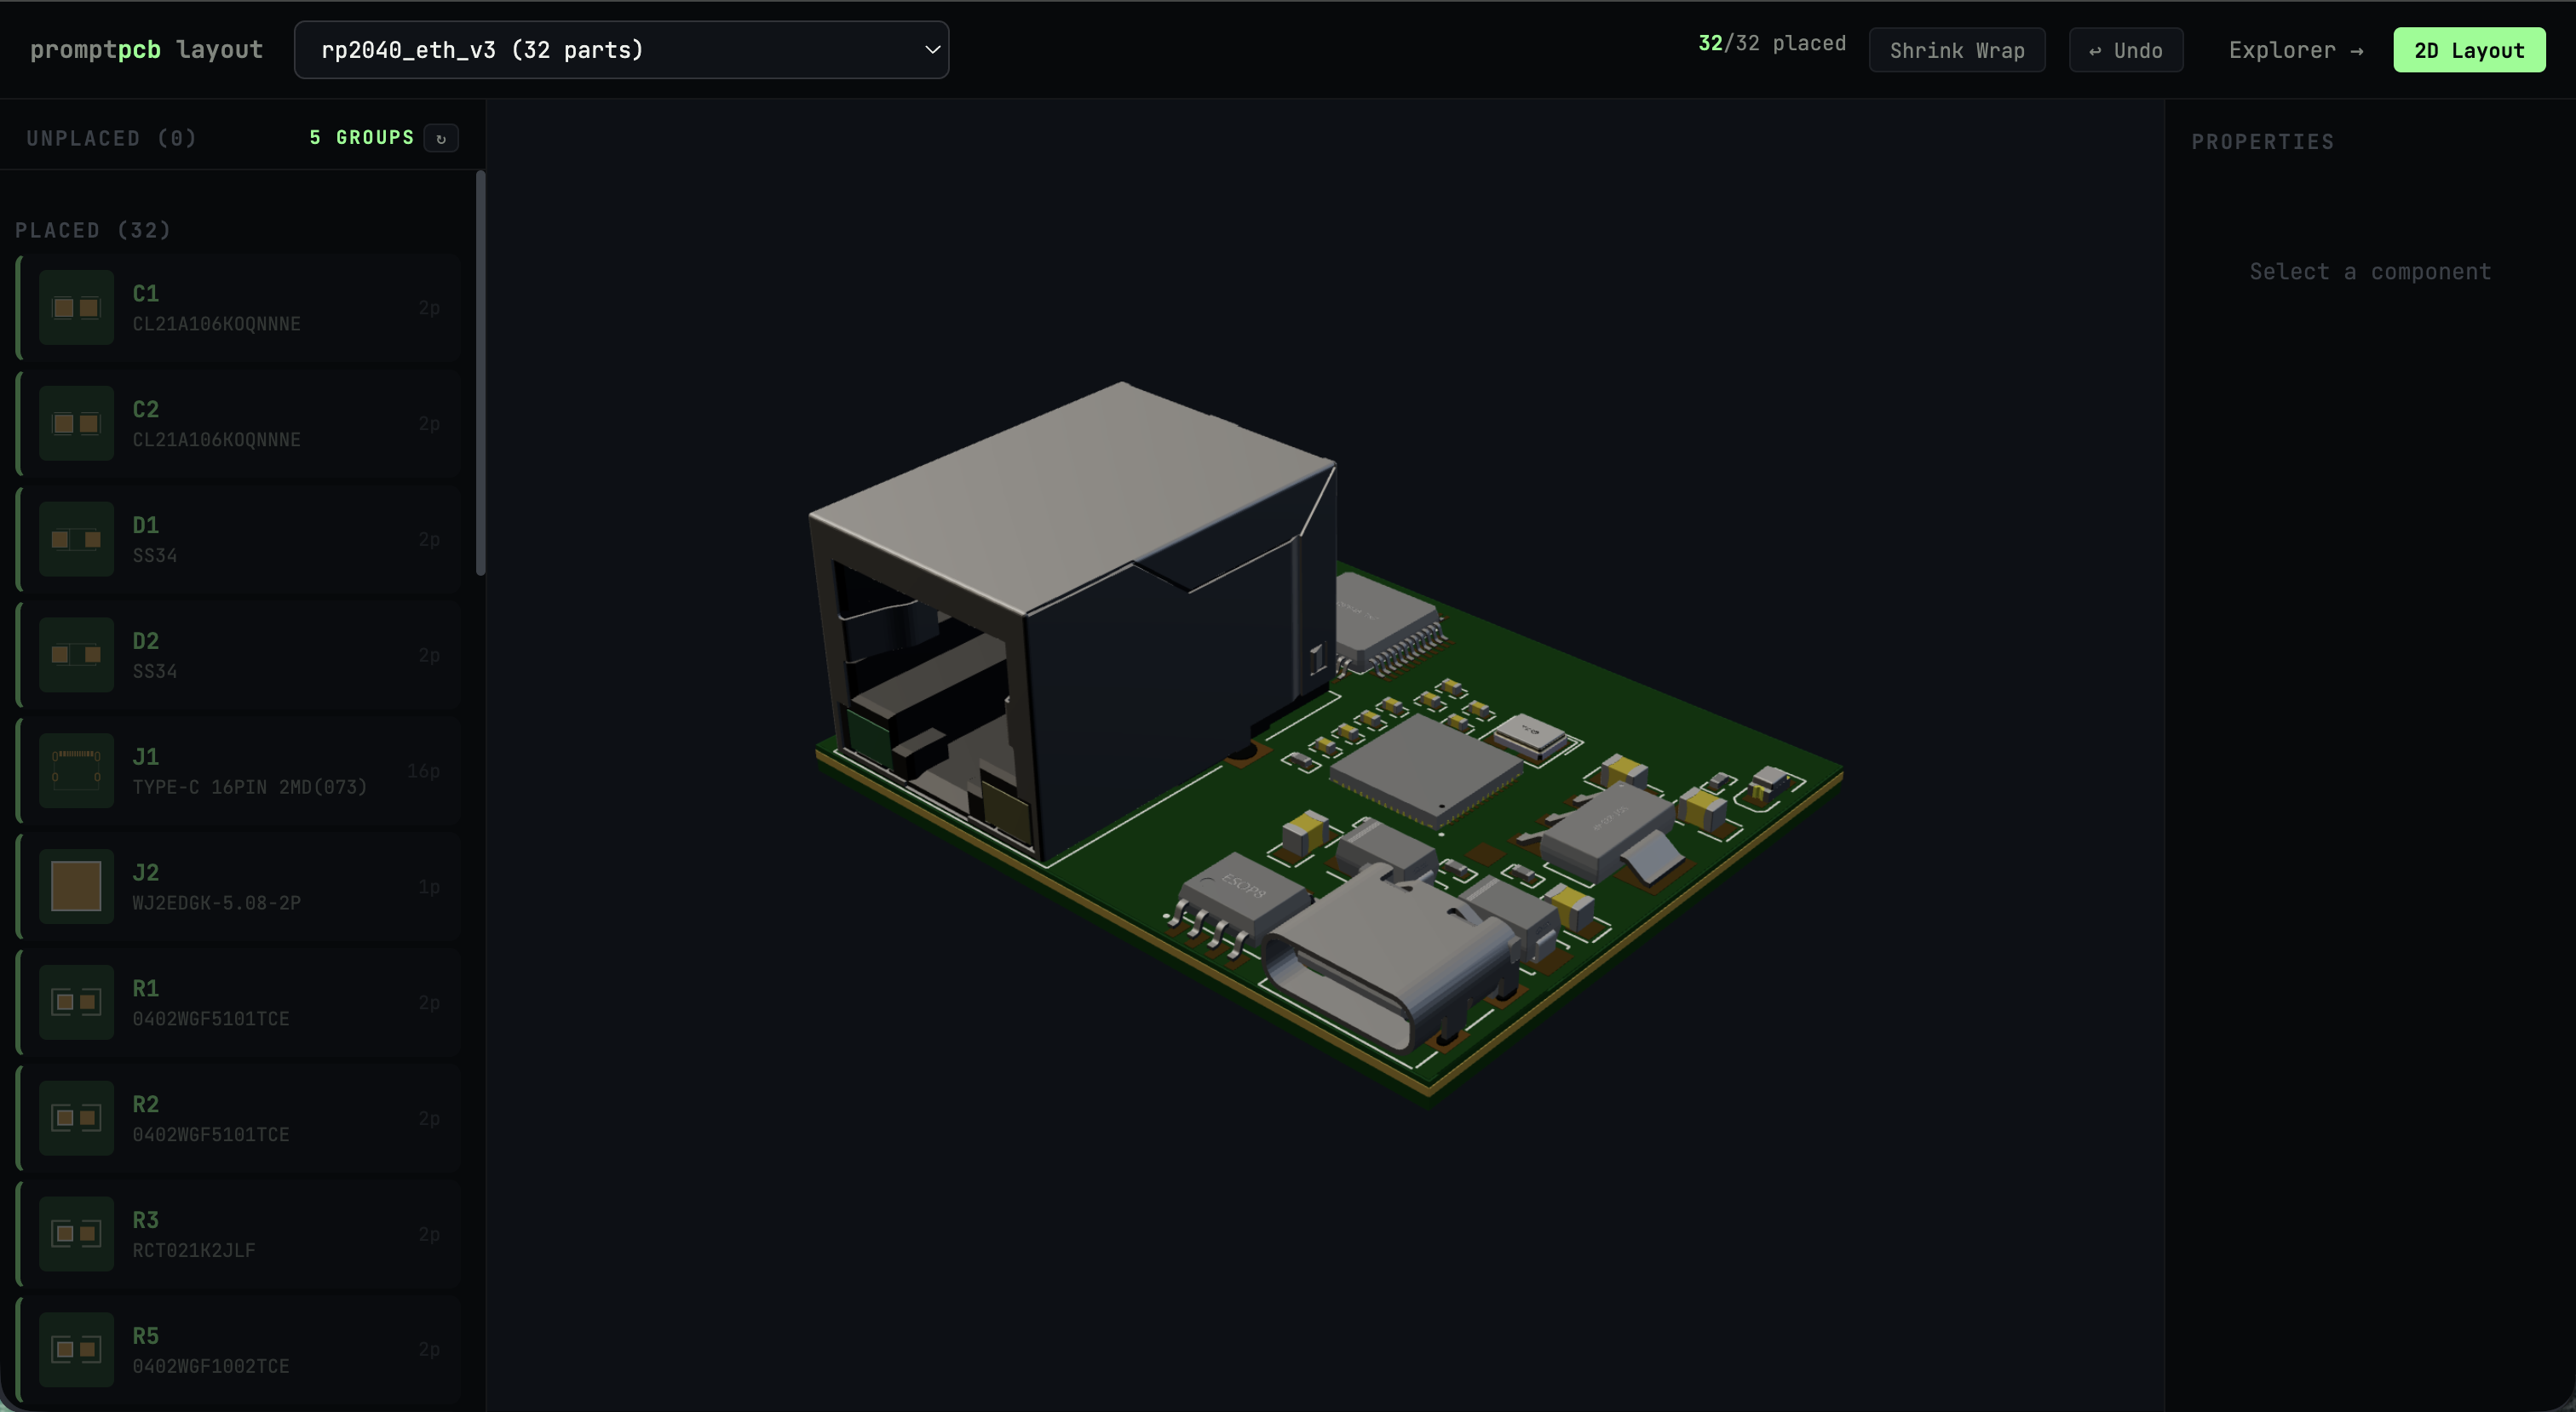
Task: Click the promptpcb layout logo
Action: click(x=146, y=50)
